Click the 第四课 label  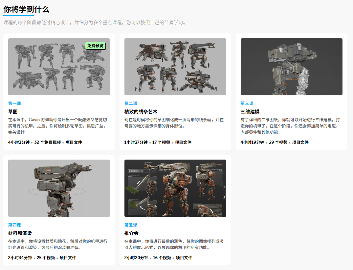14,225
